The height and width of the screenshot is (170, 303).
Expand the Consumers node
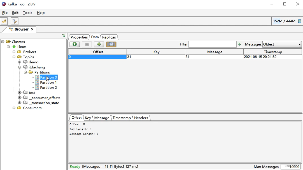coord(14,108)
